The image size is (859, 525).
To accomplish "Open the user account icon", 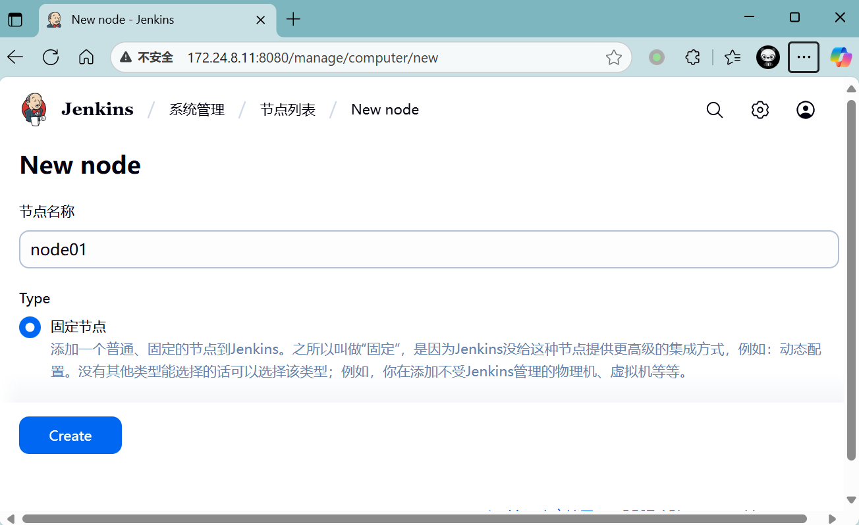I will [805, 110].
